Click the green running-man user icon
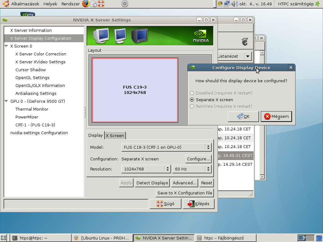323x242 pixels. click(x=317, y=4)
